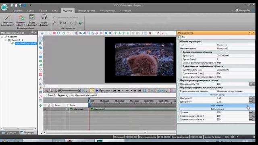This screenshot has width=258, height=145.
Task: Click the Активация ribbon tab
Action: [x=125, y=10]
